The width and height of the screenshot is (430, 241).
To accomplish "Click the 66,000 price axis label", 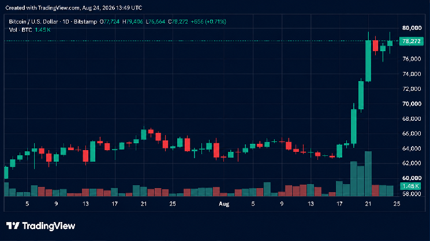I will pyautogui.click(x=412, y=133).
